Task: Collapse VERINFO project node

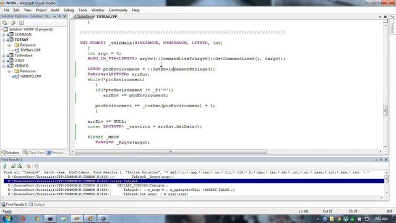Action: click(4, 66)
